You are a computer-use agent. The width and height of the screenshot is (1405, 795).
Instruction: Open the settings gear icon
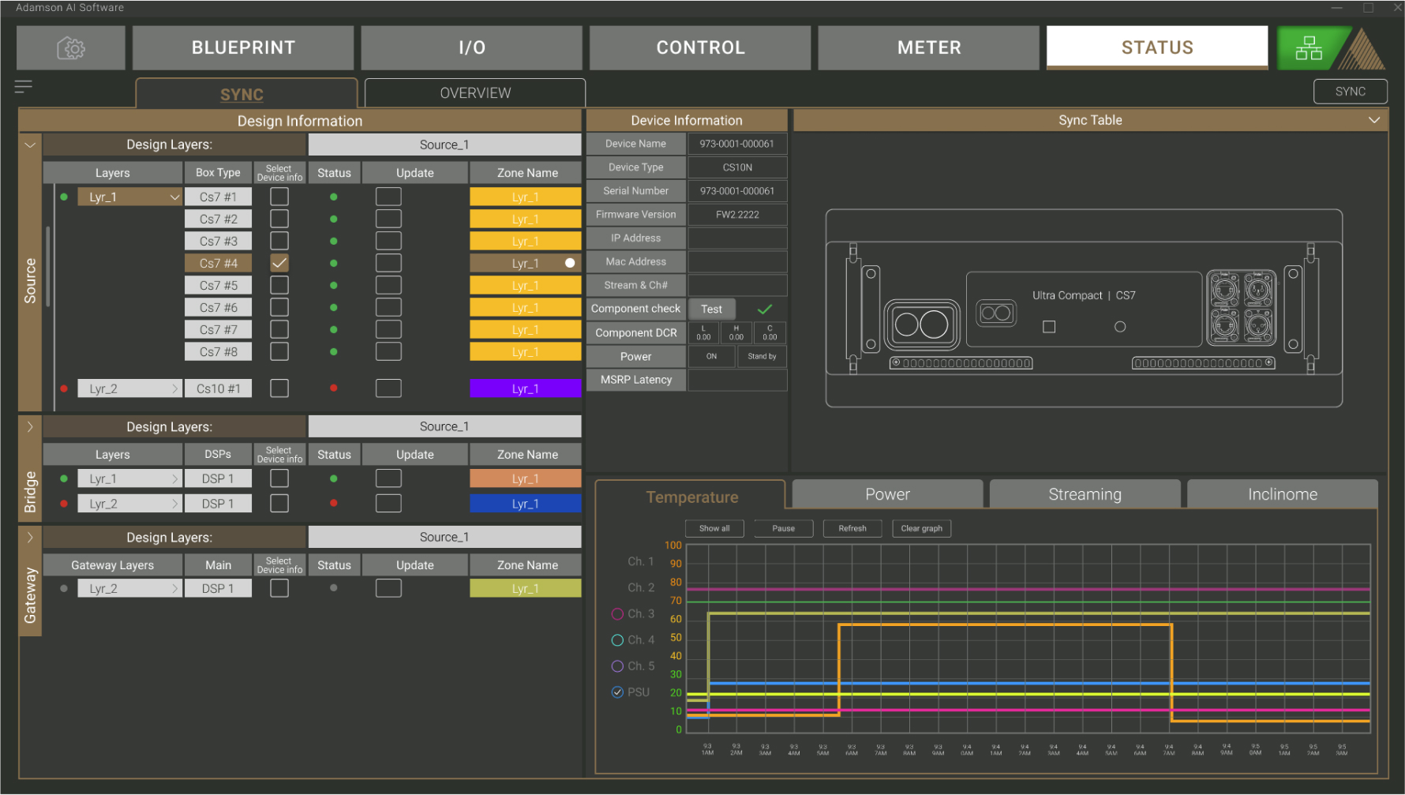pos(71,48)
